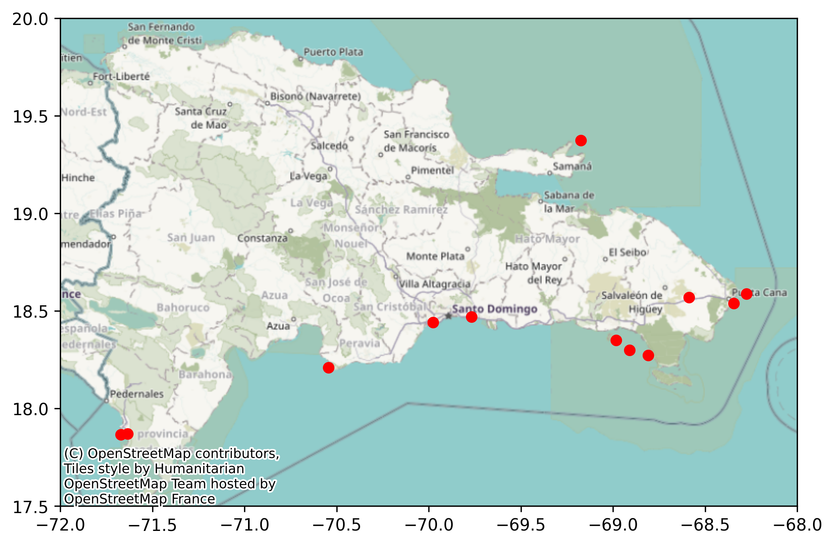Click the Sabana de la Mar label

pos(568,201)
